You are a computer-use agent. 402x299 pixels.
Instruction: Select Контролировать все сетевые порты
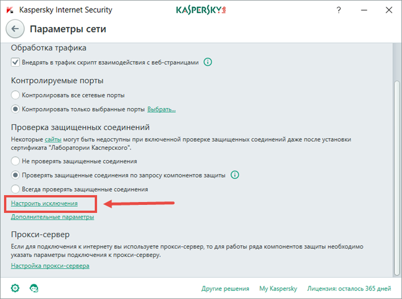tap(15, 95)
